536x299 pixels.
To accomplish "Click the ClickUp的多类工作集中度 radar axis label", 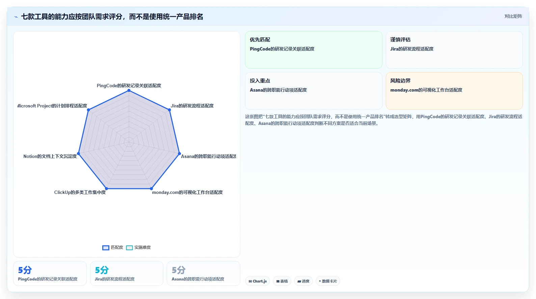I will point(80,192).
